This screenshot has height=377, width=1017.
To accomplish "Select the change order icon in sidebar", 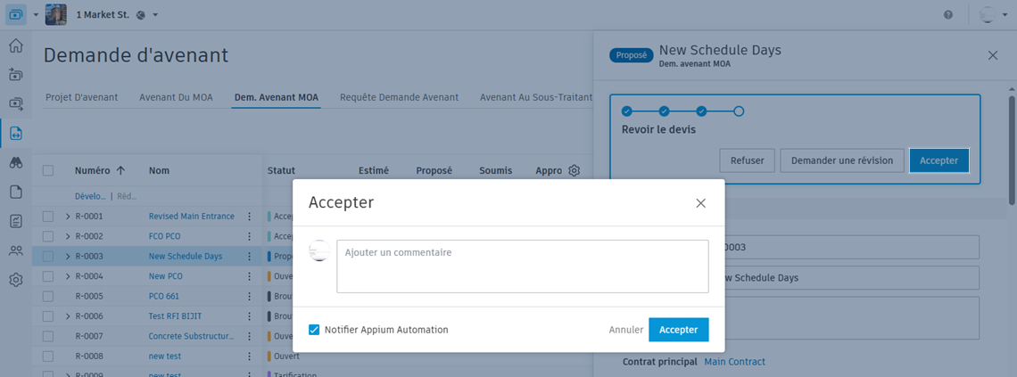I will tap(15, 134).
